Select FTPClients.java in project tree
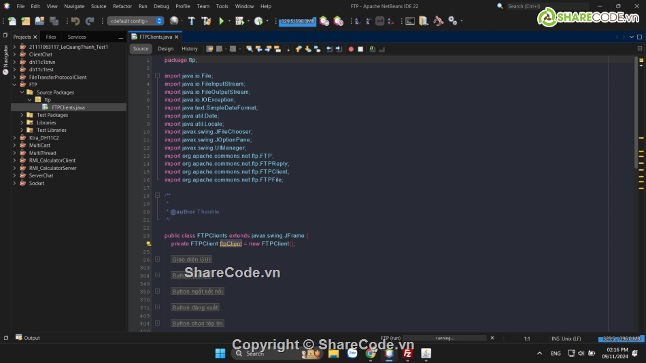This screenshot has width=646, height=363. 68,107
